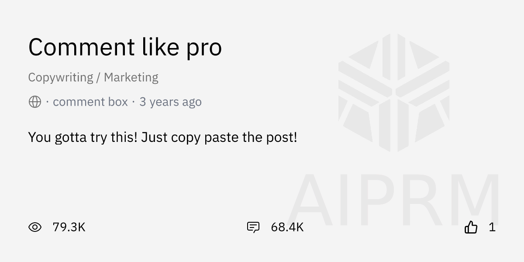Click the 79.3K views count
This screenshot has height=262, width=524.
point(69,227)
